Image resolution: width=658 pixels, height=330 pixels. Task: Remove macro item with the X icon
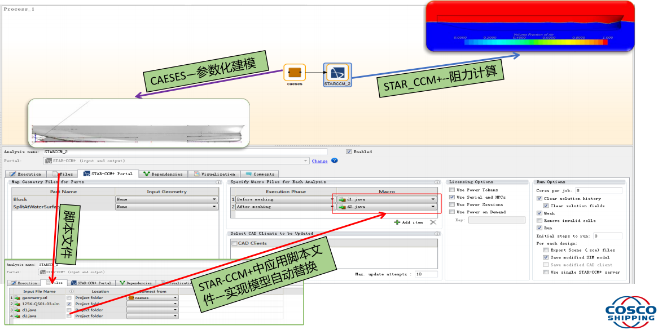[x=433, y=222]
